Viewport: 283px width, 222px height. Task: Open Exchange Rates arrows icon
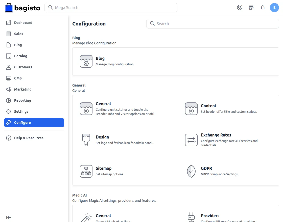[191, 140]
